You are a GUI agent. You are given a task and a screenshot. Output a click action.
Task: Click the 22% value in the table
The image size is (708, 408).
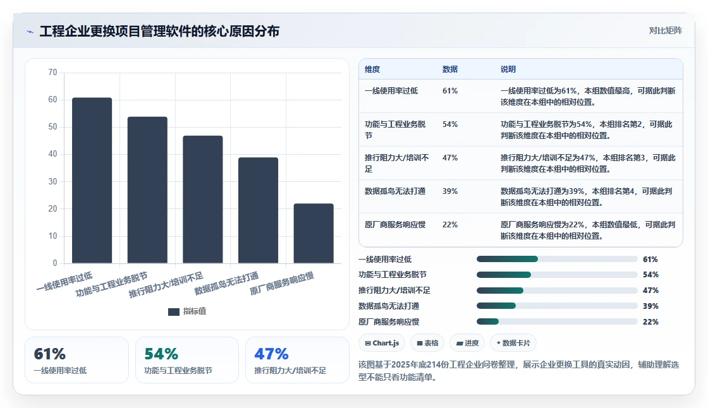[450, 224]
